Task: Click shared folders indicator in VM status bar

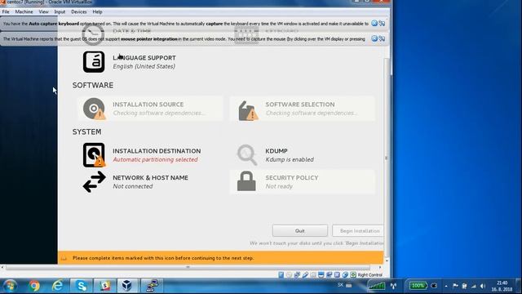Action: (313, 275)
